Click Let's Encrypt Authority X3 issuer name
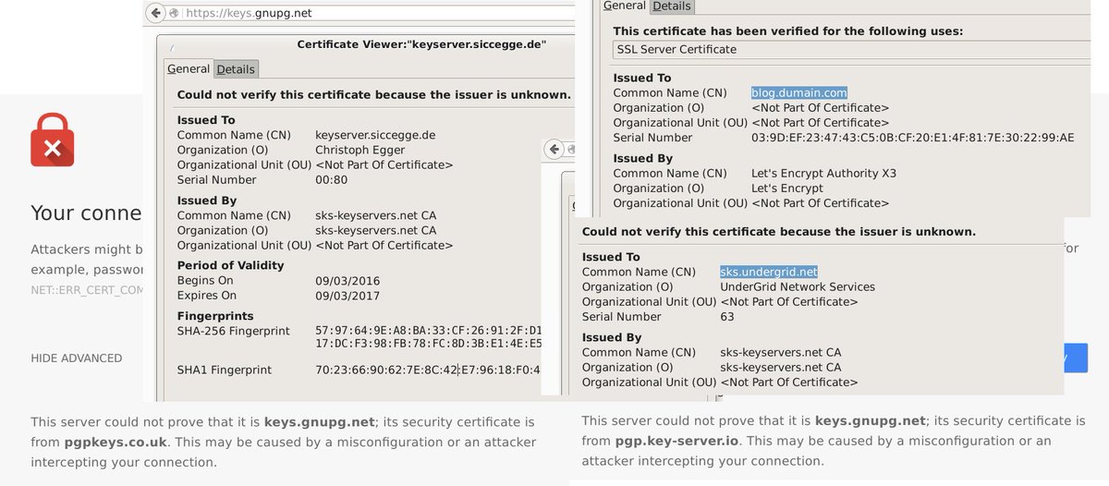The image size is (1109, 486). pos(824,174)
